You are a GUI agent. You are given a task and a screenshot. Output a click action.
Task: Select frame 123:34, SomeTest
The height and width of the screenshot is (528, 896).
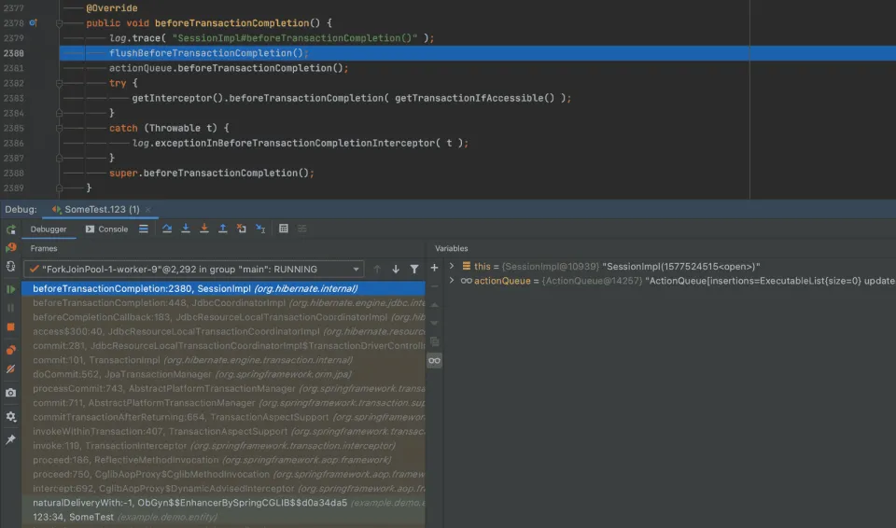tap(223, 517)
